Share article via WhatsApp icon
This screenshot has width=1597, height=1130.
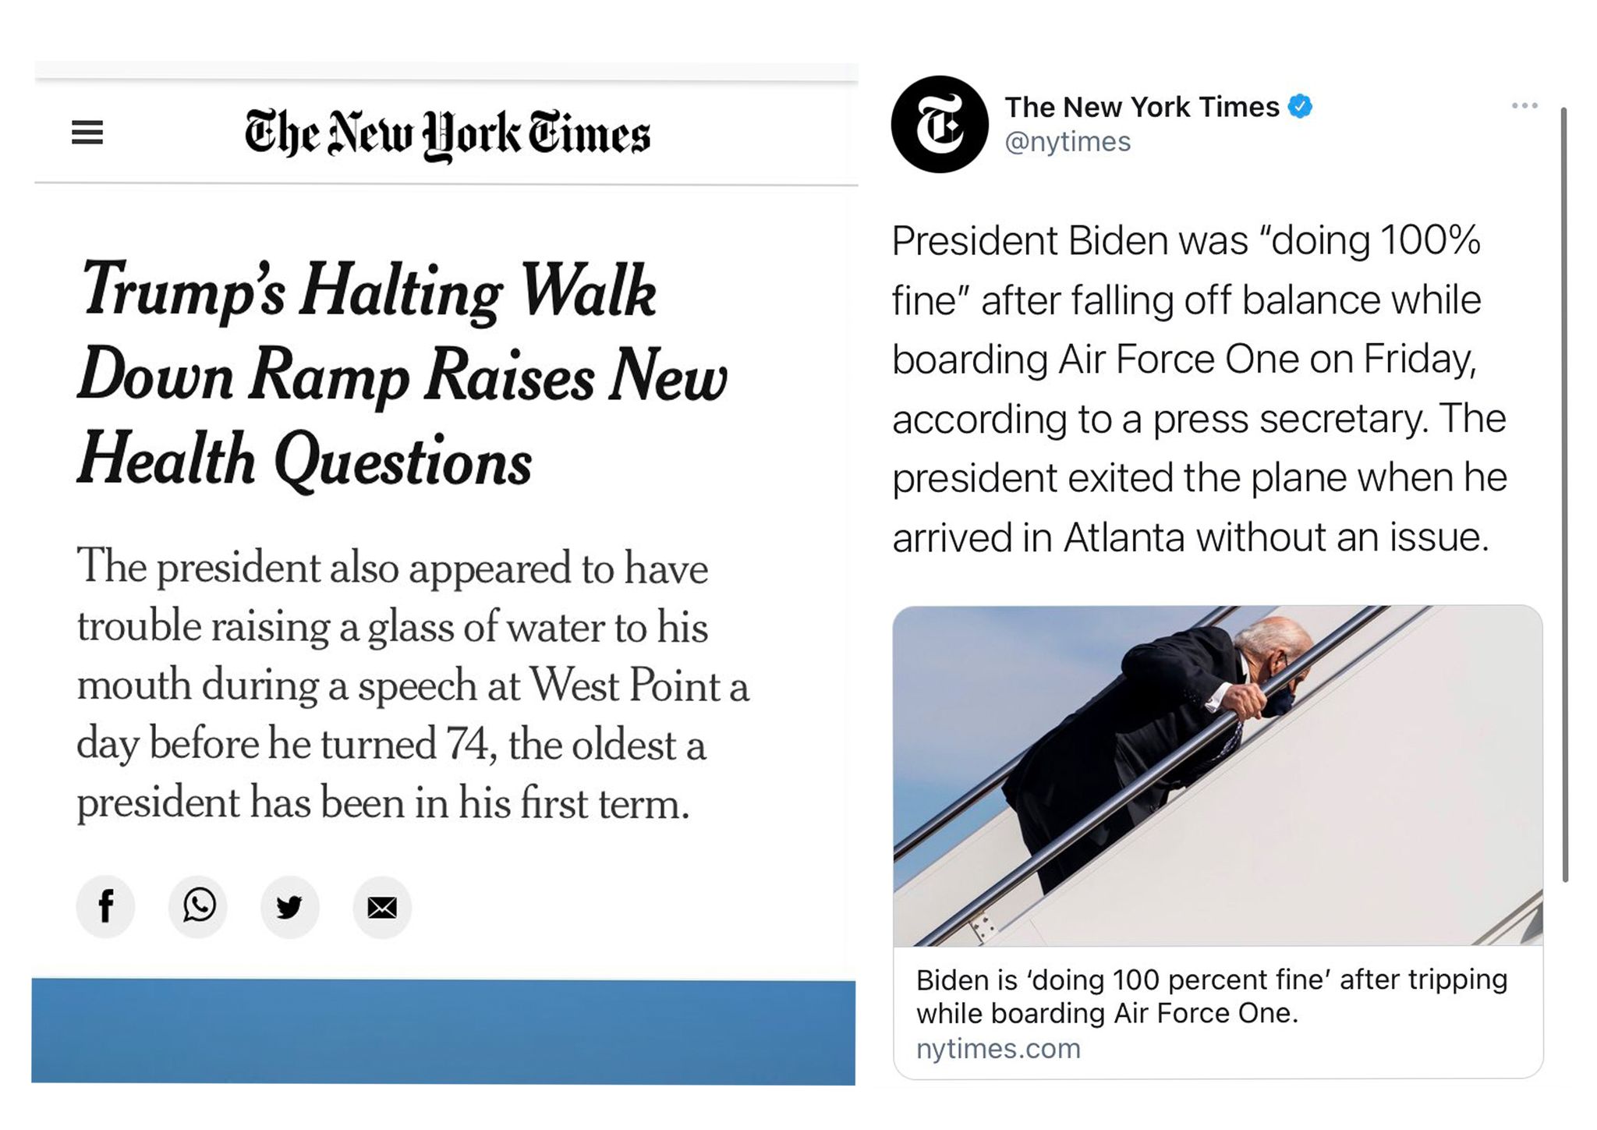point(198,906)
